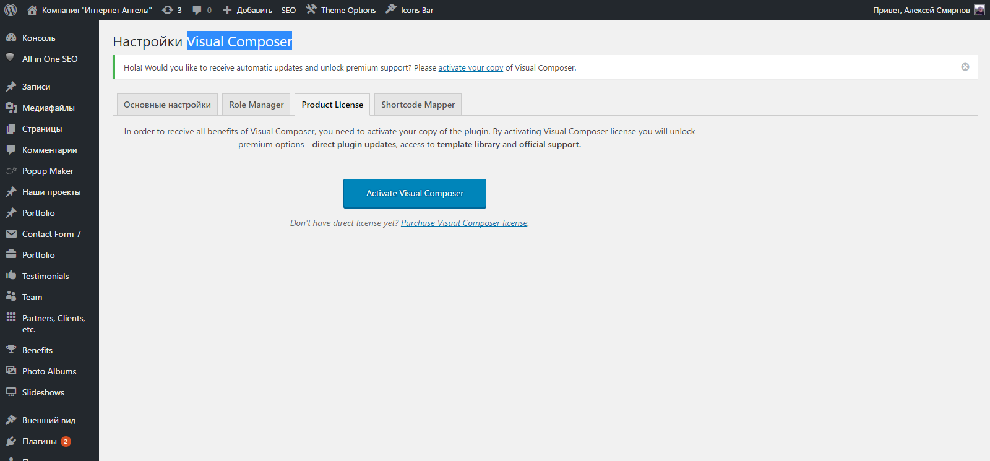
Task: Click the user avatar in the admin bar
Action: (979, 10)
